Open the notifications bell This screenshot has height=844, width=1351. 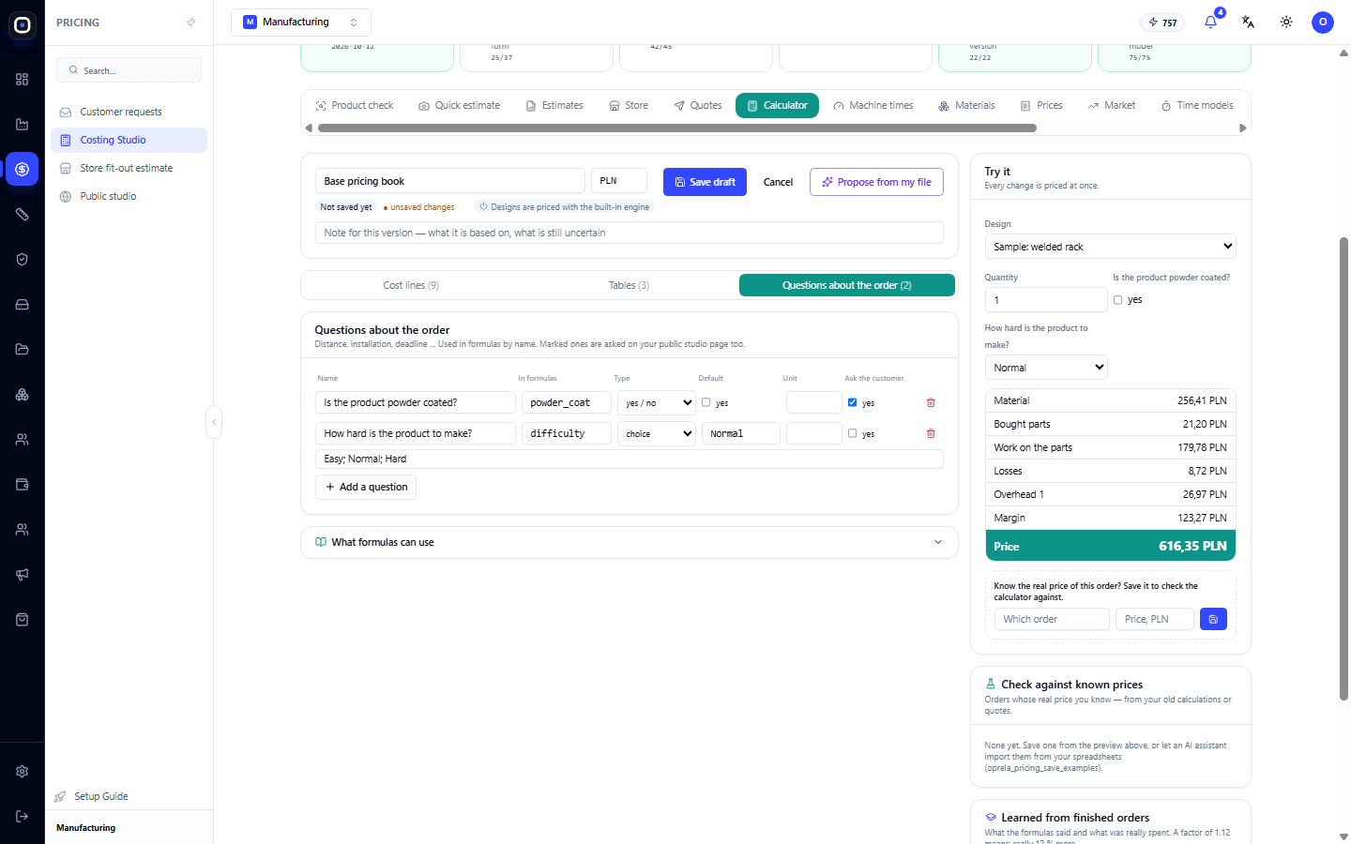tap(1210, 22)
